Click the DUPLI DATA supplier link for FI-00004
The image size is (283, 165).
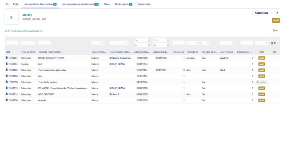(x=118, y=64)
